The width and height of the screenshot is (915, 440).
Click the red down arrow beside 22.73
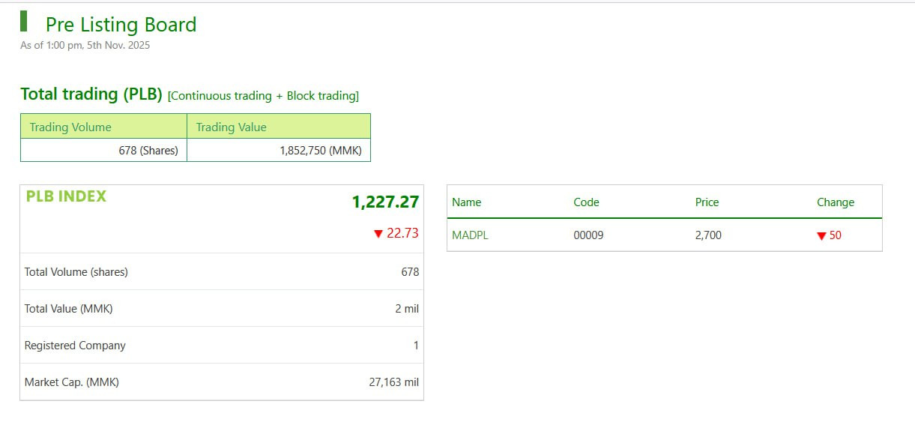point(378,234)
